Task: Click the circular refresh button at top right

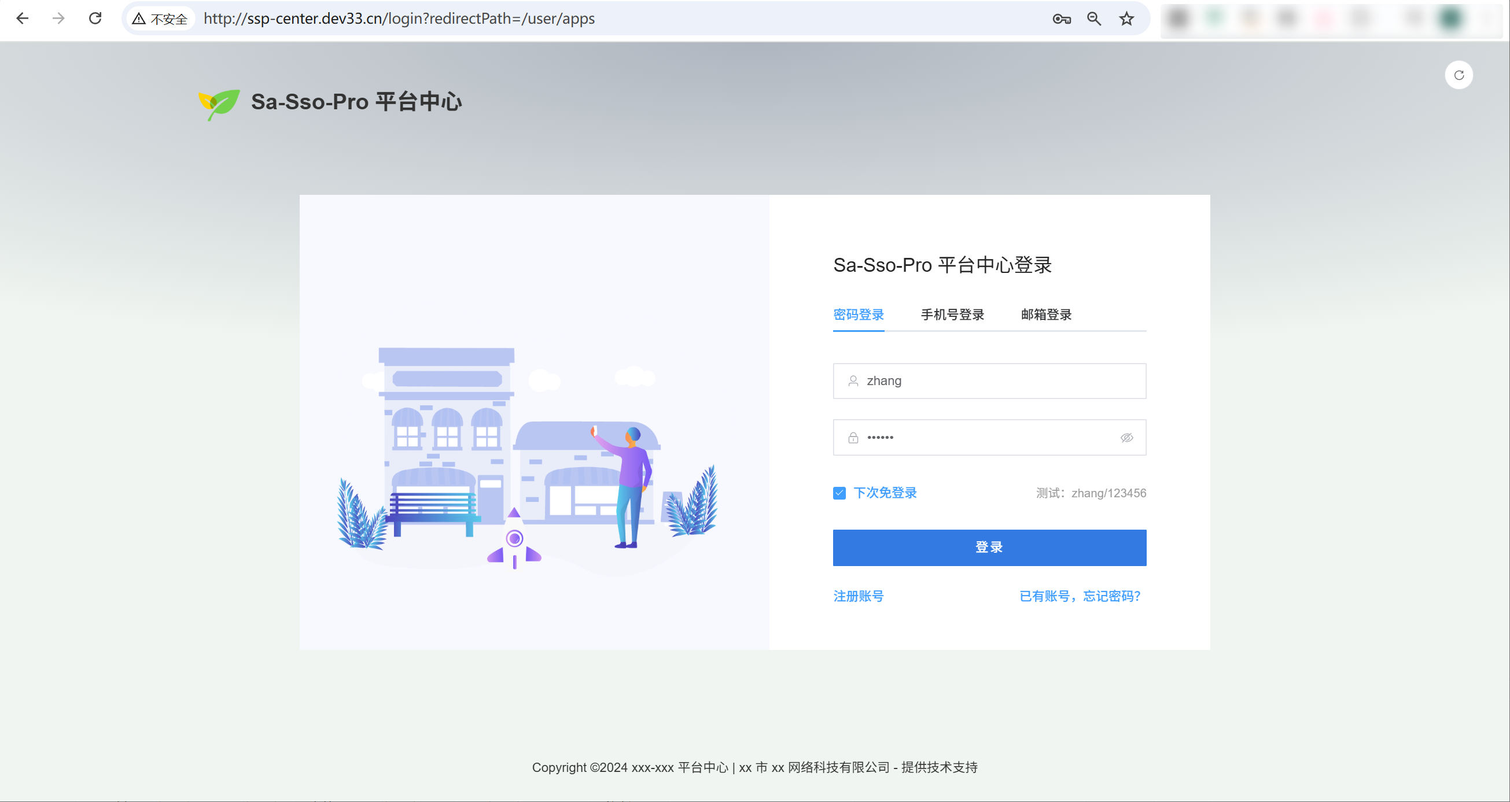Action: pos(1459,75)
